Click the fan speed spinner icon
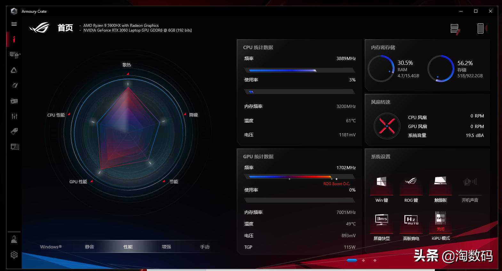The height and width of the screenshot is (271, 502). point(387,126)
